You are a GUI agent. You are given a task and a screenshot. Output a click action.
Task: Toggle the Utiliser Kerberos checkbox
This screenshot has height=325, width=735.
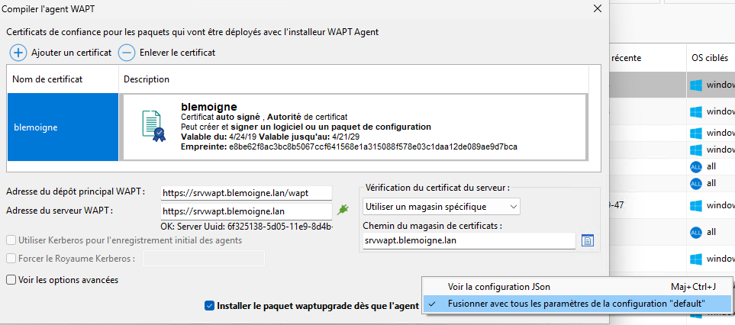pos(11,241)
